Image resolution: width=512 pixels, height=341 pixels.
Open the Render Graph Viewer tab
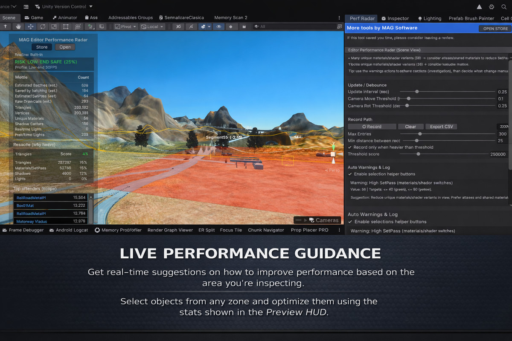170,230
